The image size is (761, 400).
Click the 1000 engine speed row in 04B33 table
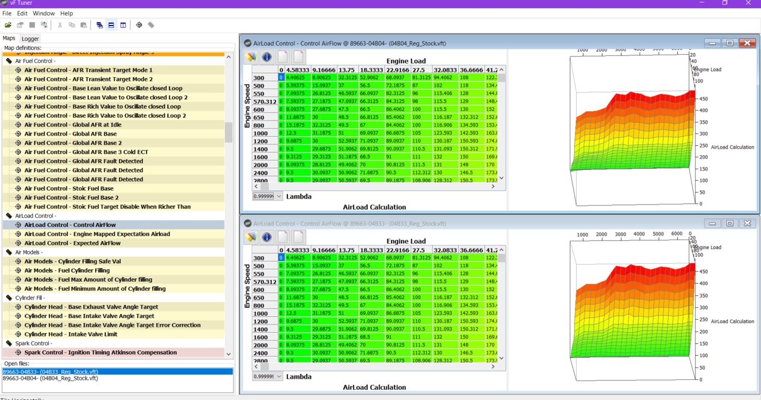tap(266, 313)
